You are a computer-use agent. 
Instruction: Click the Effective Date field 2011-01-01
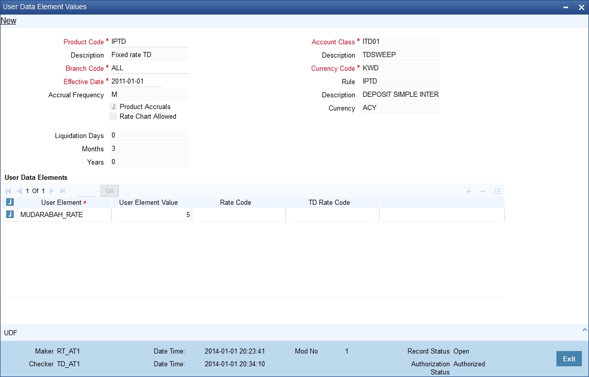tap(136, 81)
